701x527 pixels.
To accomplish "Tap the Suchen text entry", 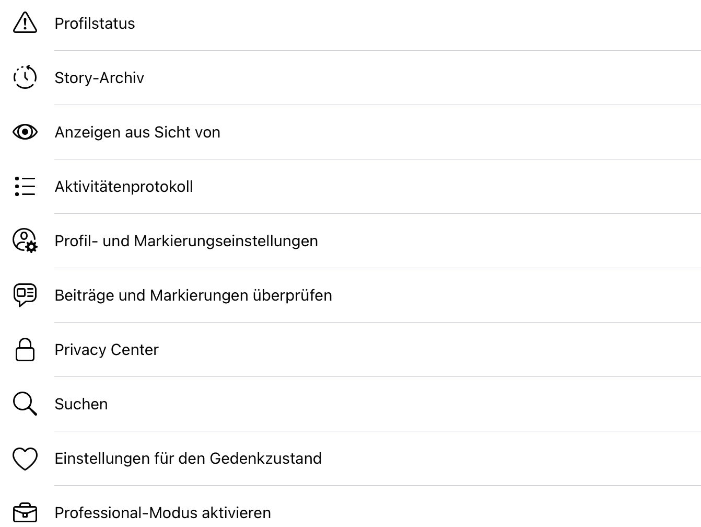I will 81,404.
